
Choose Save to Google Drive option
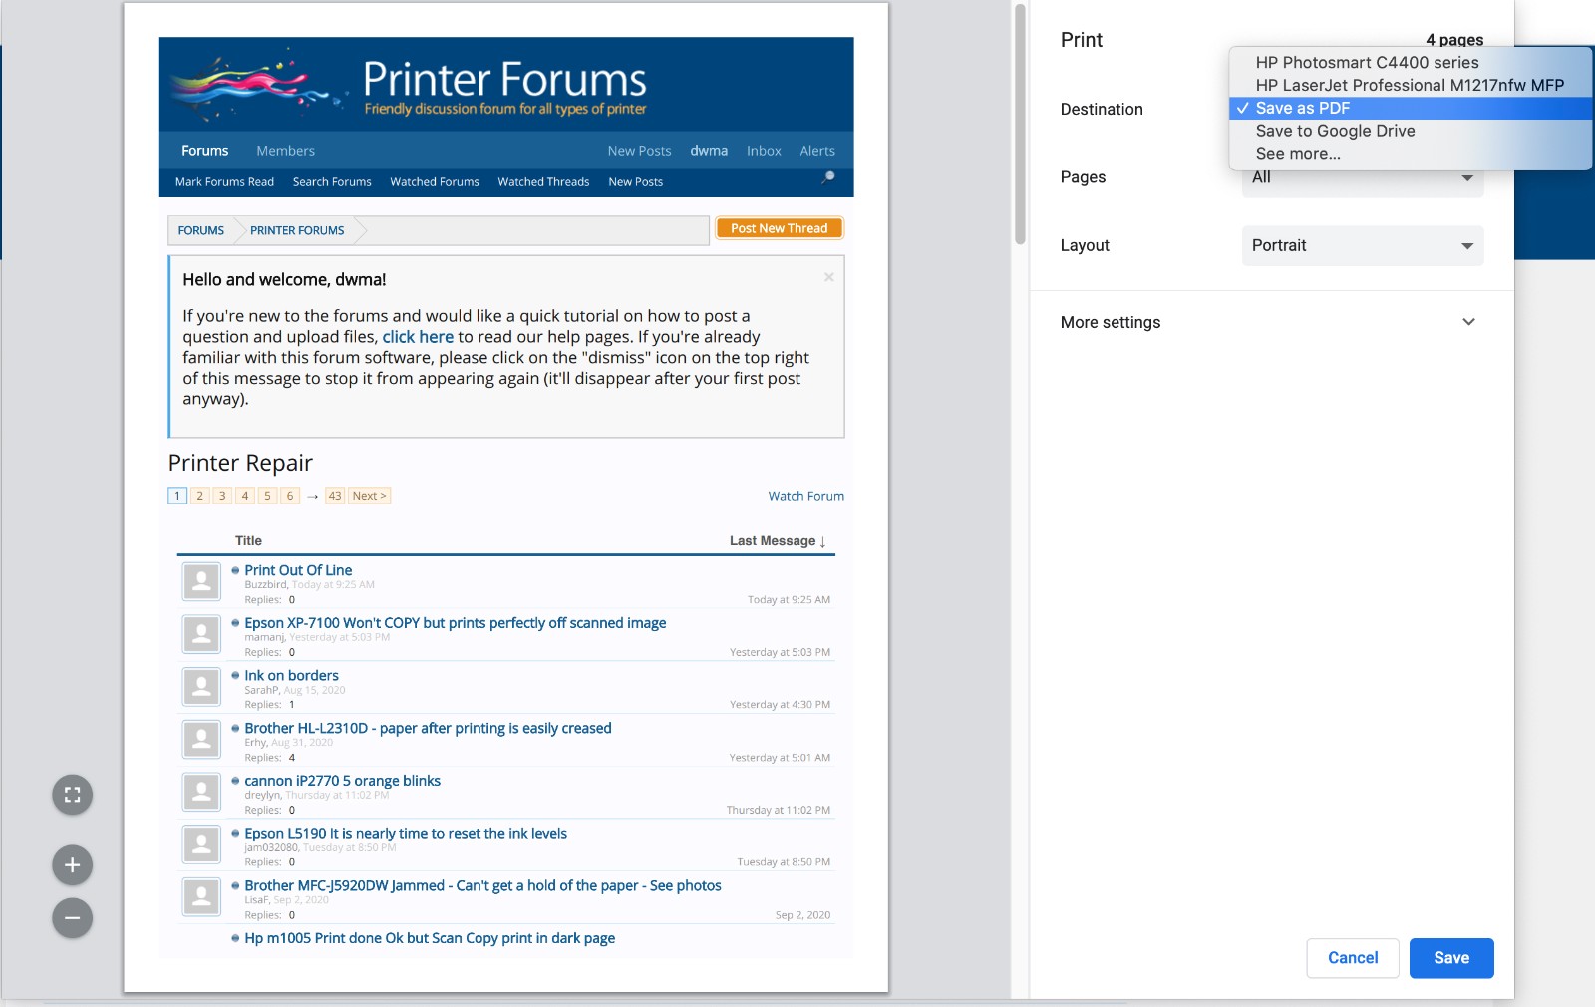point(1410,131)
